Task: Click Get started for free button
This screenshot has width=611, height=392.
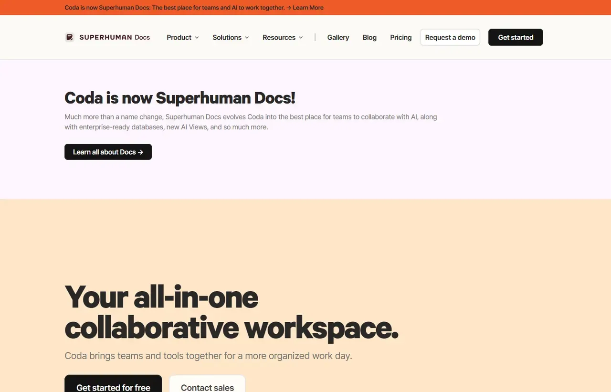Action: point(113,383)
